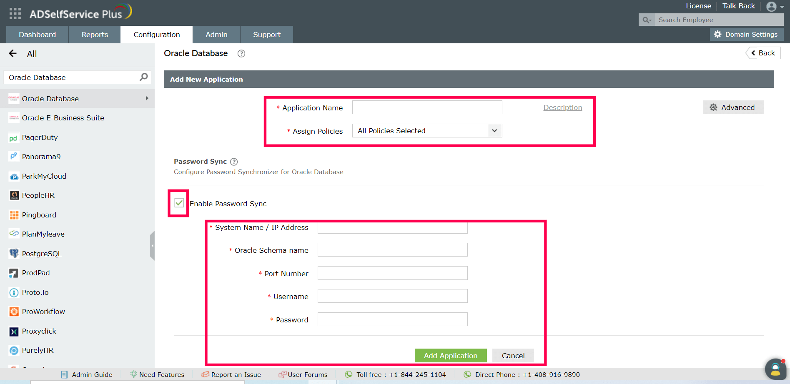Click the Oracle E-Business Suite icon
Image resolution: width=790 pixels, height=384 pixels.
14,118
